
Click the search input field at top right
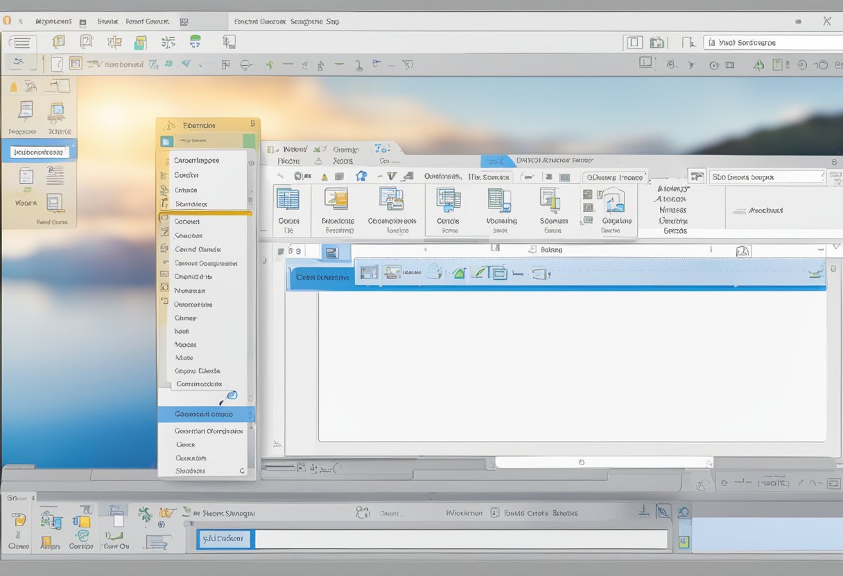click(x=770, y=42)
